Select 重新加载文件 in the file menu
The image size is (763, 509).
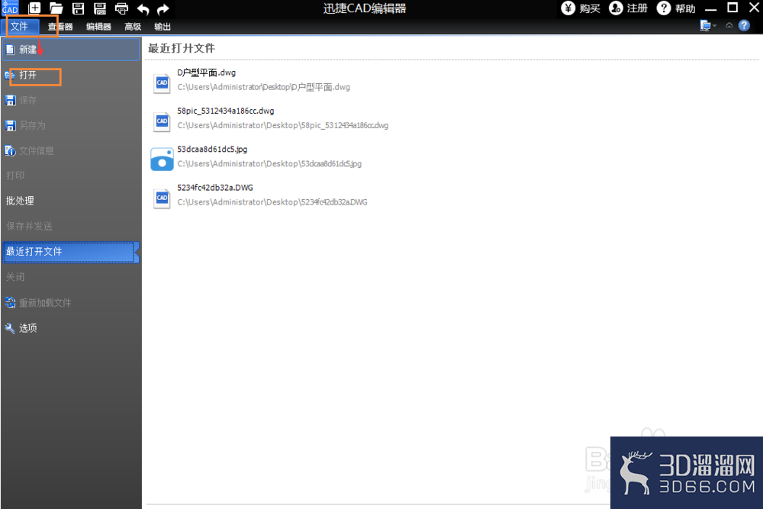point(71,303)
